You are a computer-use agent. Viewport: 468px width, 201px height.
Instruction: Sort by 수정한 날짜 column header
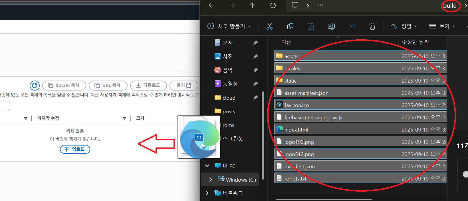click(415, 42)
